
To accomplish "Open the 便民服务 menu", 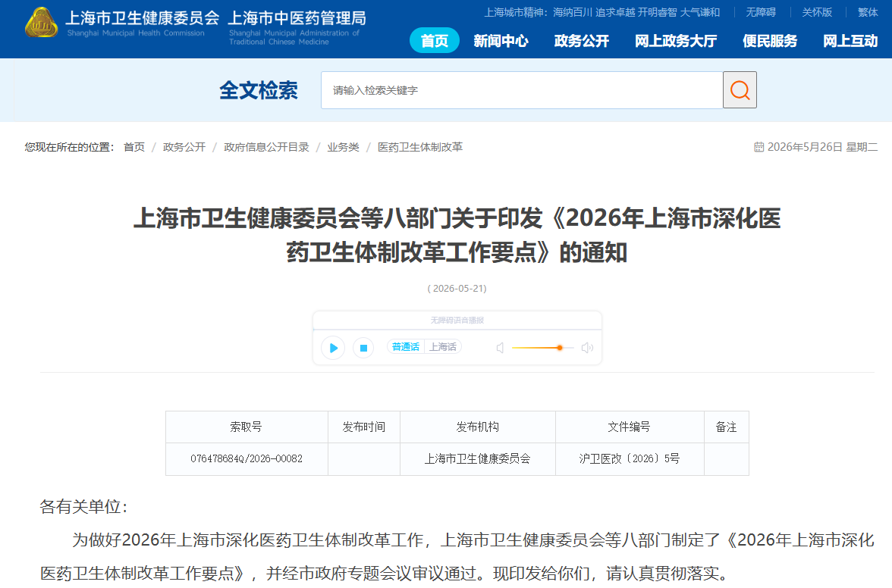I will pyautogui.click(x=770, y=41).
